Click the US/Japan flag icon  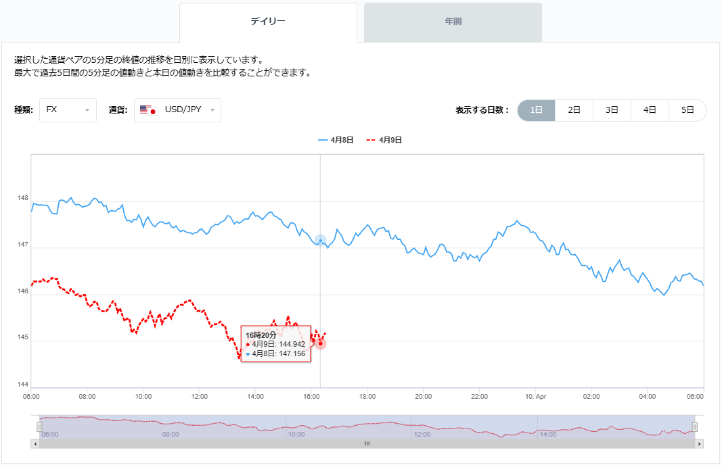149,110
